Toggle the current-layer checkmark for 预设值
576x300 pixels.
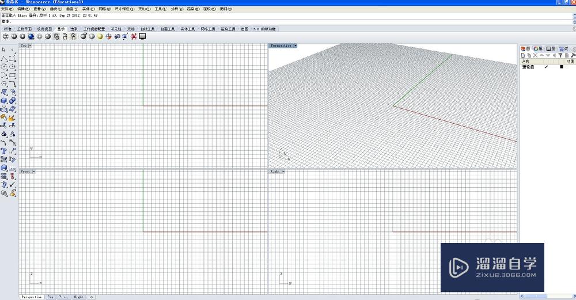click(x=546, y=67)
